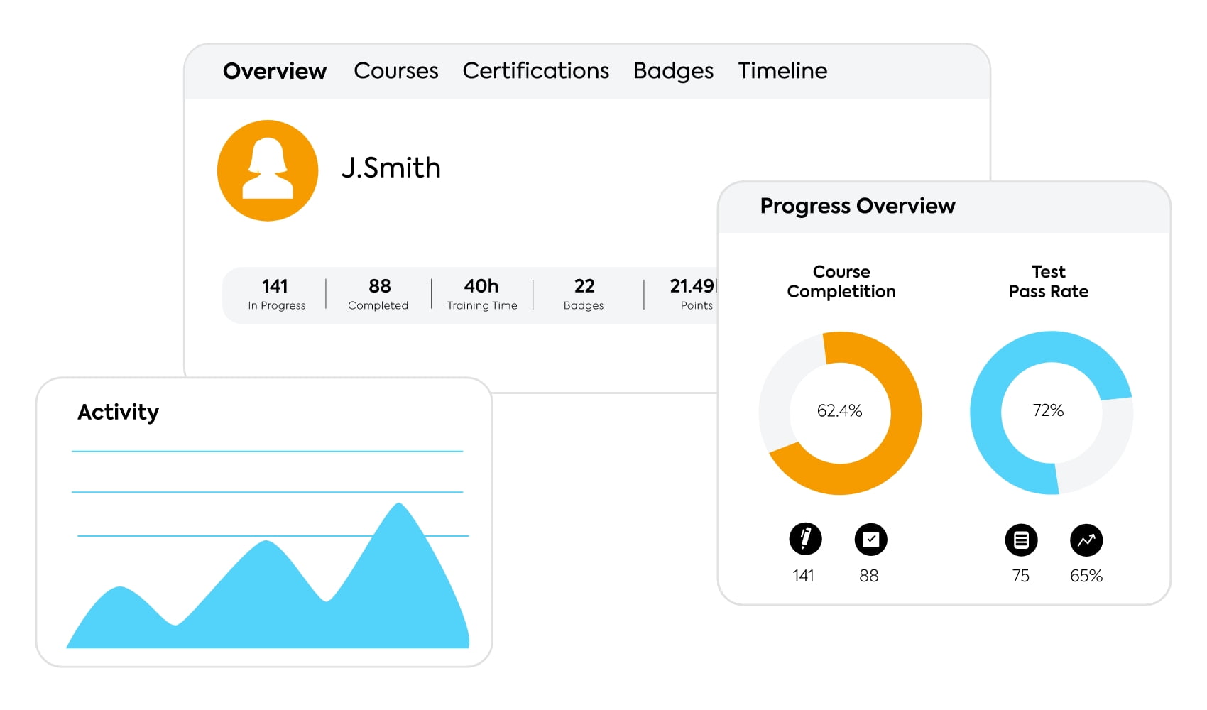Click the Course Completion label
Image resolution: width=1207 pixels, height=710 pixels.
coord(841,282)
